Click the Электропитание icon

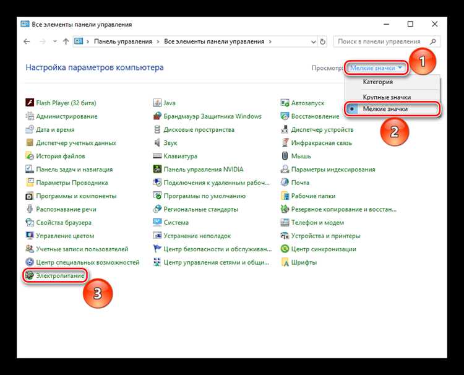coord(30,275)
